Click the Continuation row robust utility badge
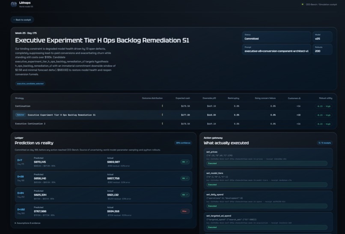 (324, 106)
